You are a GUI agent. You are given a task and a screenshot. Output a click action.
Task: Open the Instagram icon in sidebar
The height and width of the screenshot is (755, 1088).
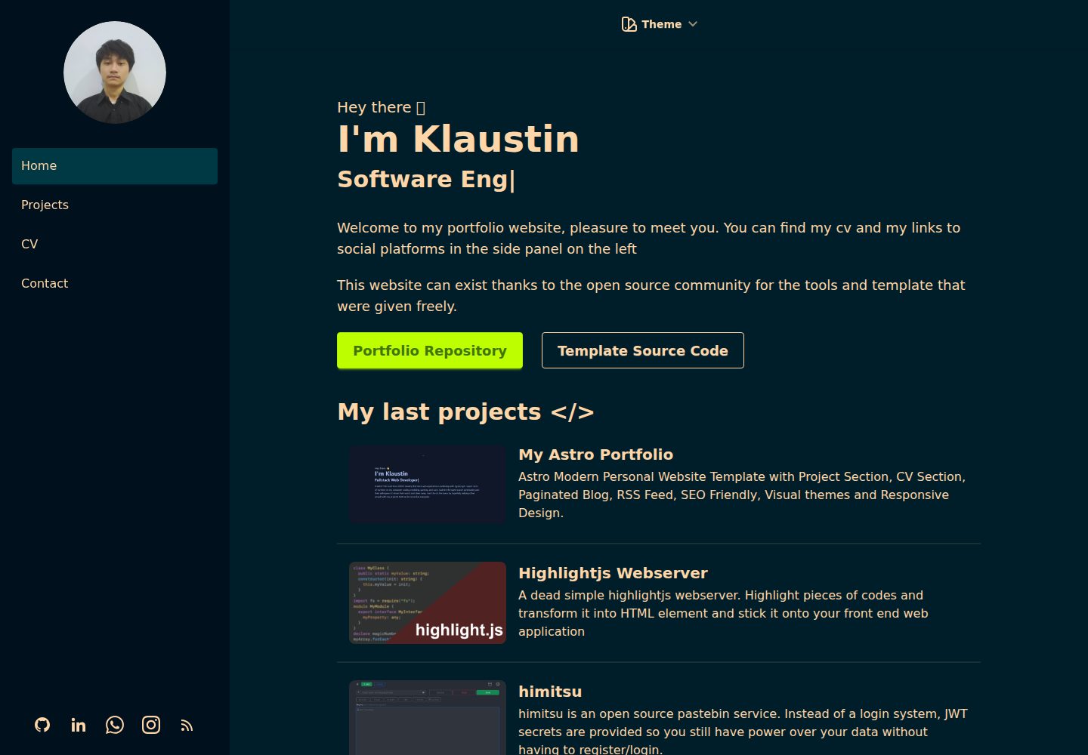click(x=151, y=725)
